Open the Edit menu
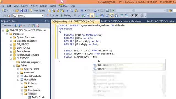Image resolution: width=176 pixels, height=99 pixels. (x=9, y=6)
